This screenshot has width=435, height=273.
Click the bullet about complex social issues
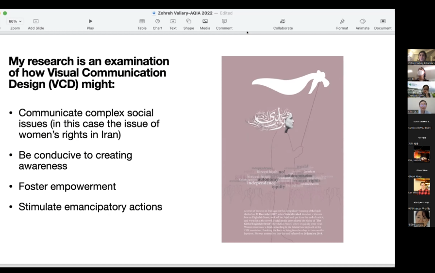pos(89,124)
